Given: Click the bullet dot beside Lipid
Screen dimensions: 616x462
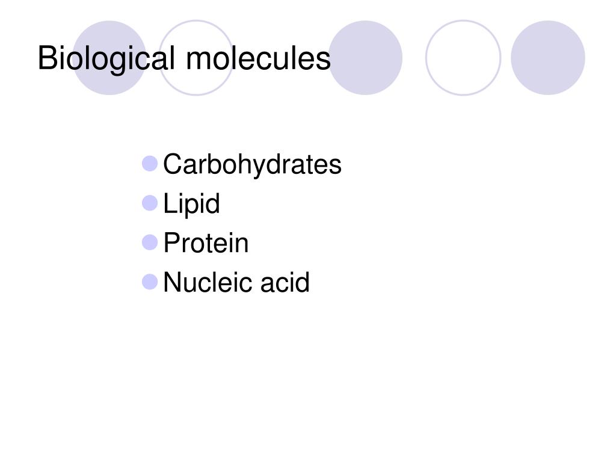Looking at the screenshot, I should click(x=150, y=203).
